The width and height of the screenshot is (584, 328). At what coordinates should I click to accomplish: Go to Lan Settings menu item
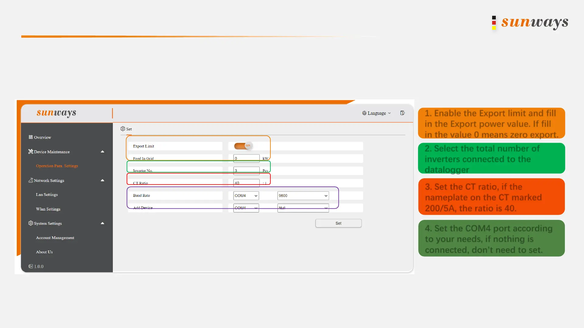pos(47,195)
